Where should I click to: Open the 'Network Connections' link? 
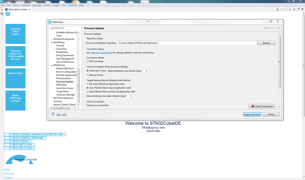(101, 53)
